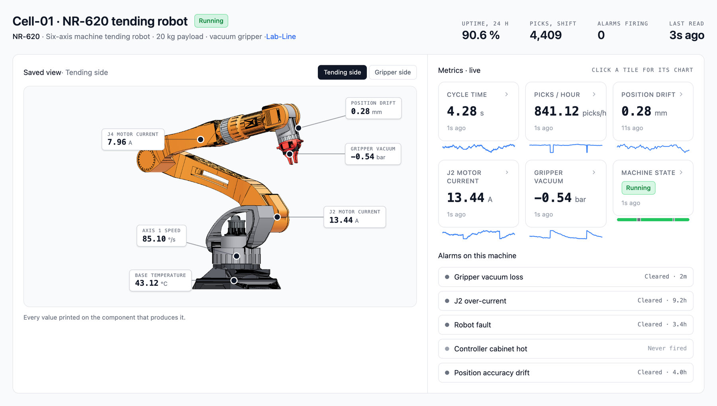Click the Gripper Vacuum callout on robot view

point(373,154)
